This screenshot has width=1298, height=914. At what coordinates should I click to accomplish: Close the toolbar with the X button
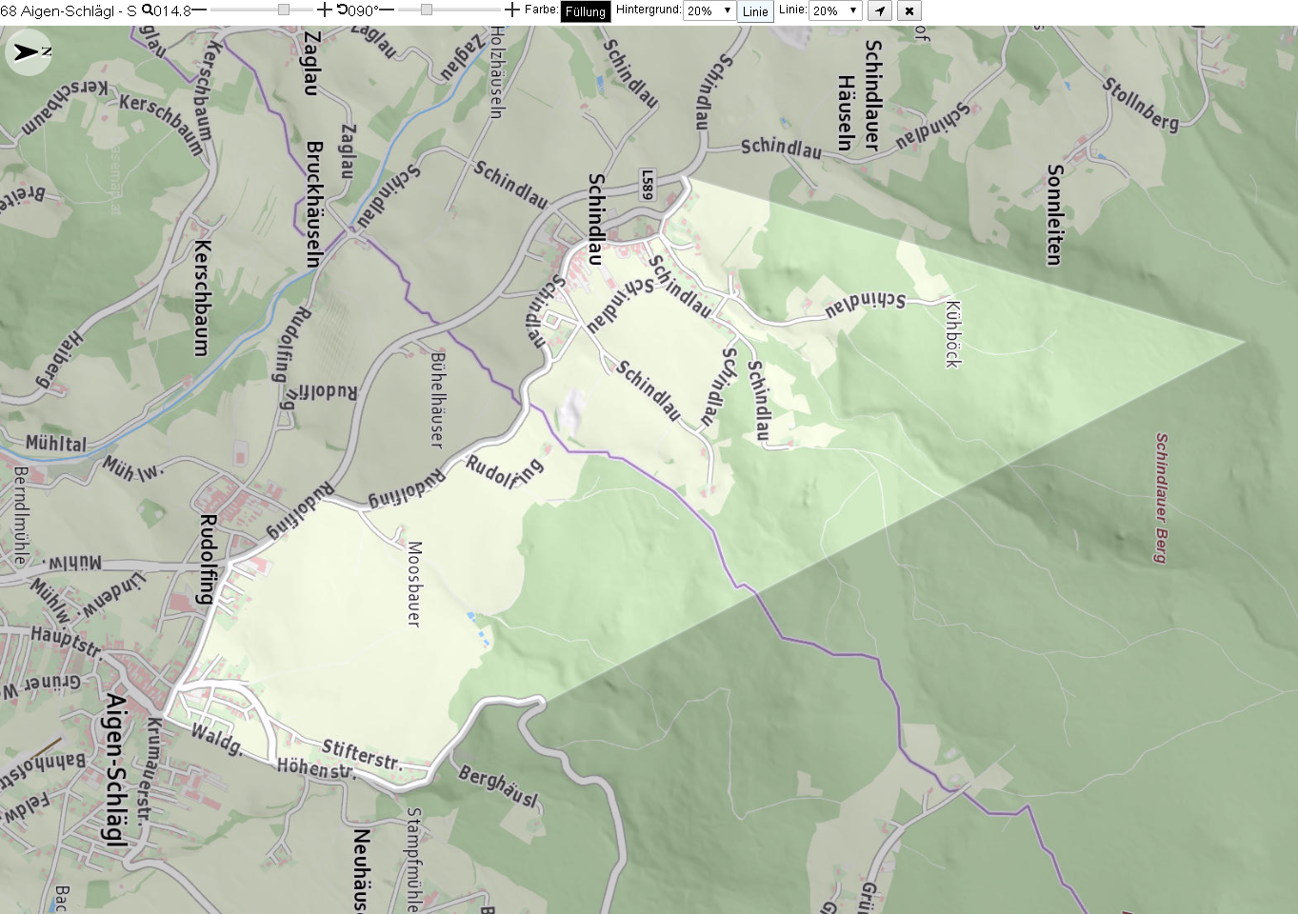[x=909, y=11]
